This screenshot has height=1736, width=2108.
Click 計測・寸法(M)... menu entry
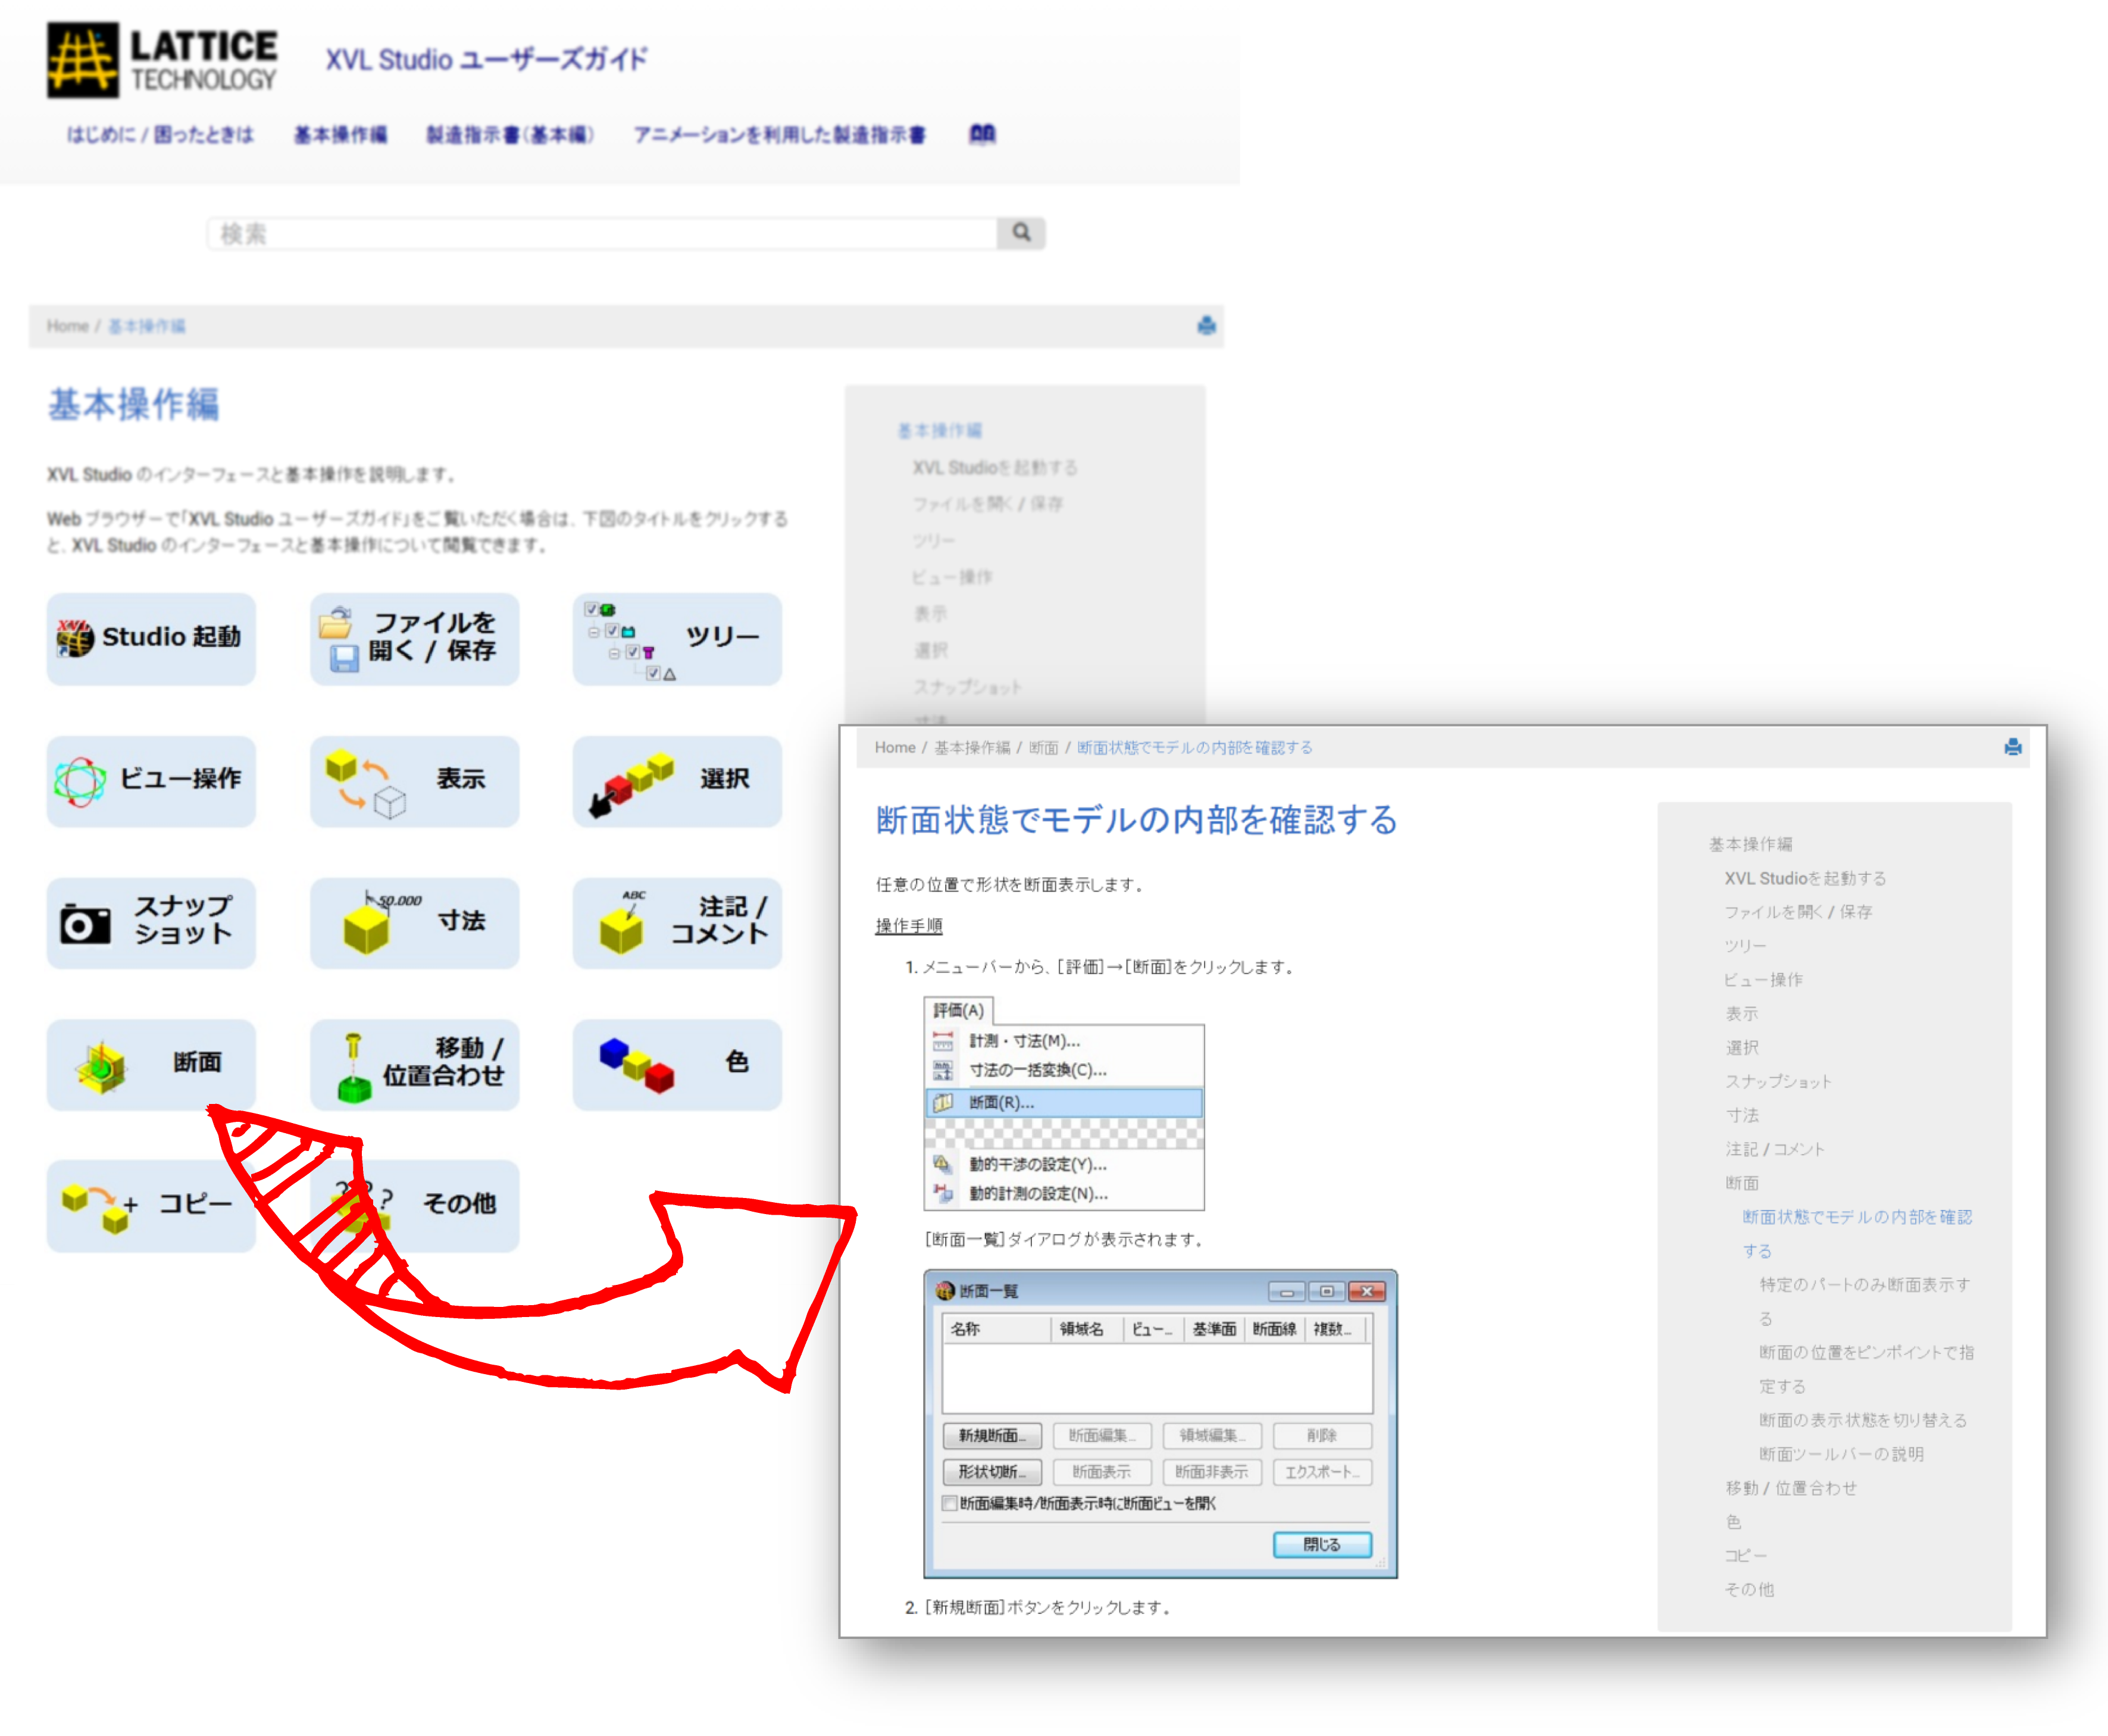point(1064,1041)
